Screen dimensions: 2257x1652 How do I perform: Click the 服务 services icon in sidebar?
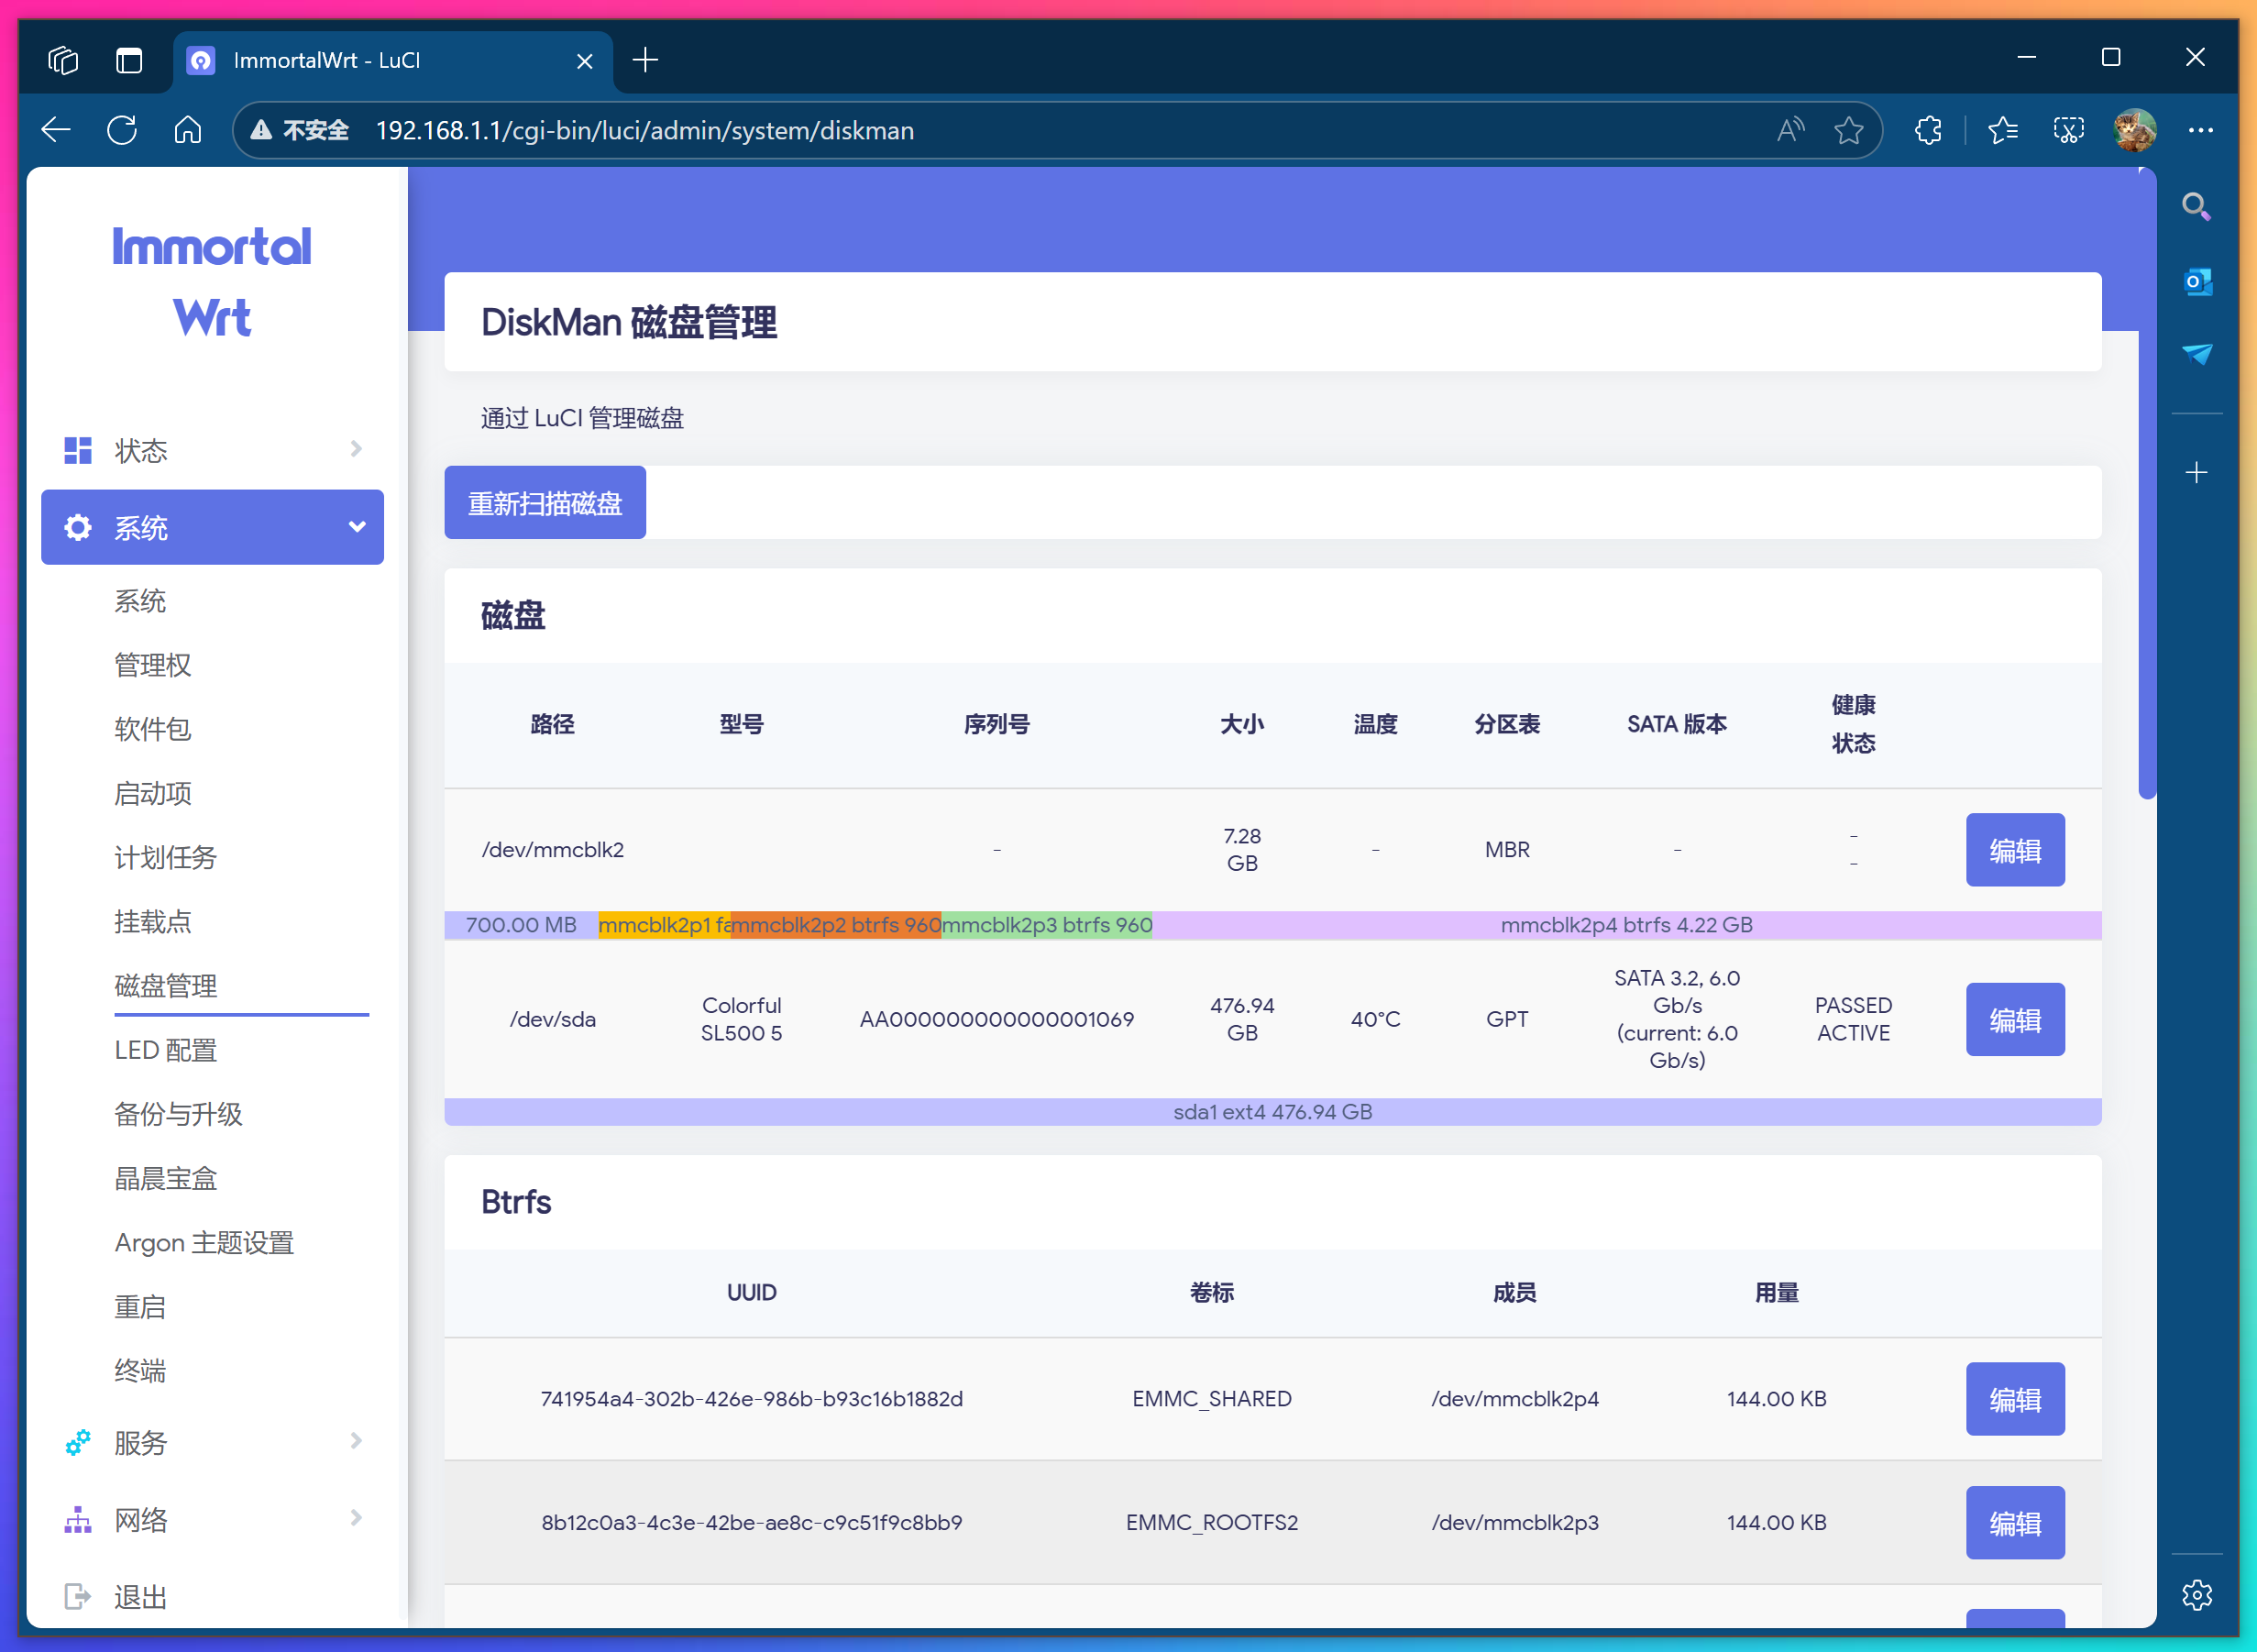tap(77, 1442)
